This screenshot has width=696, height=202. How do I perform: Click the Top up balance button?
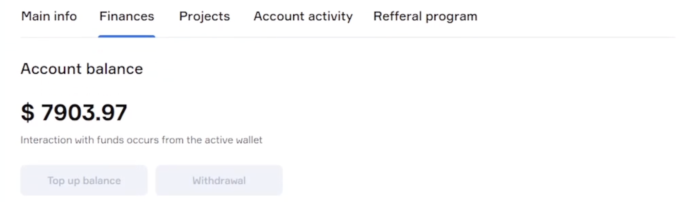pos(84,180)
